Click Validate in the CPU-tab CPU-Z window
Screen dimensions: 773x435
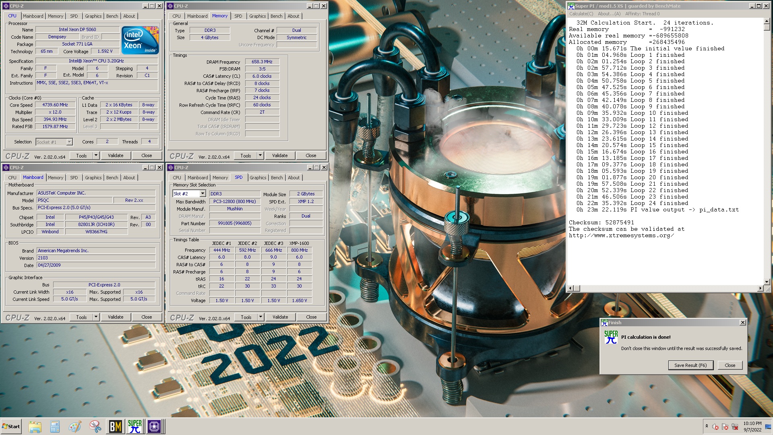[x=116, y=155]
